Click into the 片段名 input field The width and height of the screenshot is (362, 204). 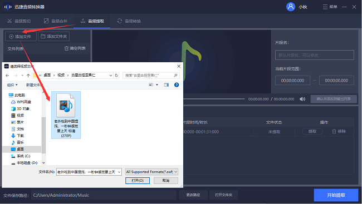tap(315, 55)
